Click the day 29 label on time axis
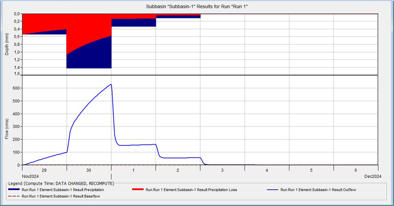The height and width of the screenshot is (206, 394). (44, 170)
